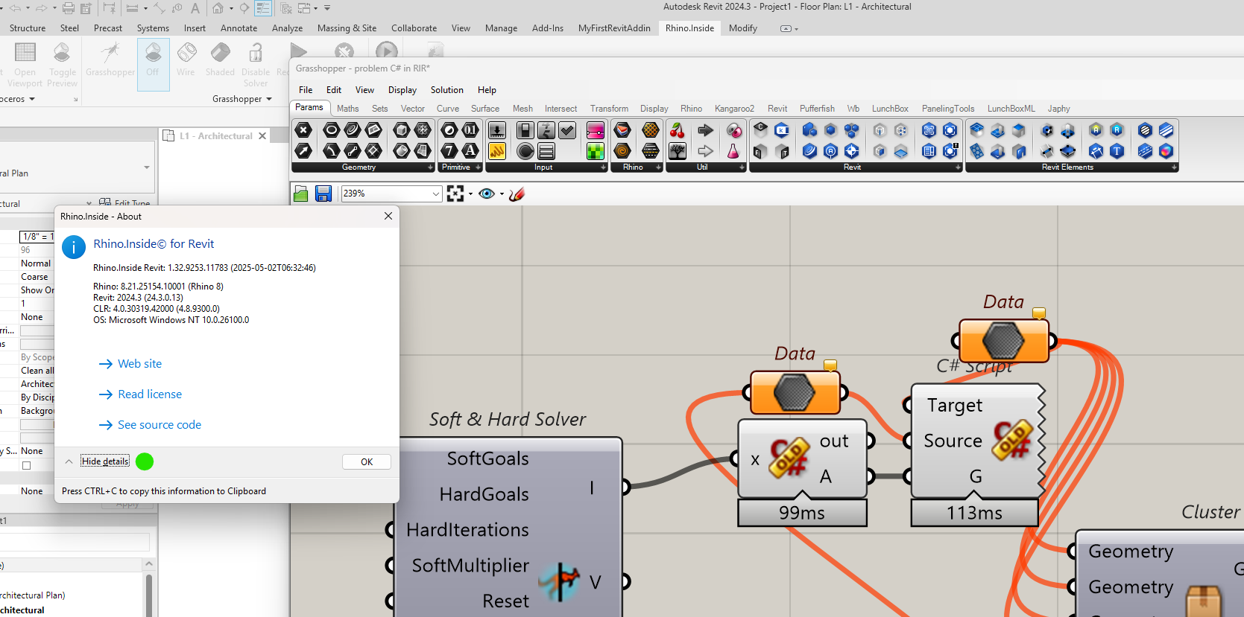This screenshot has width=1244, height=617.
Task: Expand the Input panel components
Action: pos(604,167)
